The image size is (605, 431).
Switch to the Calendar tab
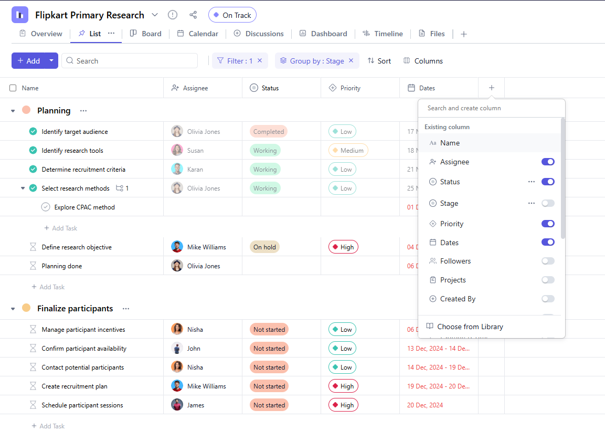click(197, 34)
